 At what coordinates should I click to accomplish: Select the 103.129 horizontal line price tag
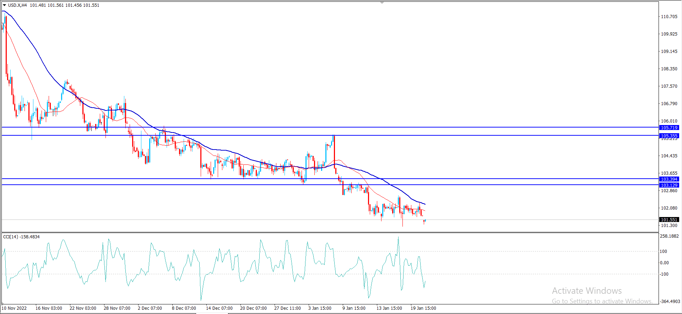point(669,185)
